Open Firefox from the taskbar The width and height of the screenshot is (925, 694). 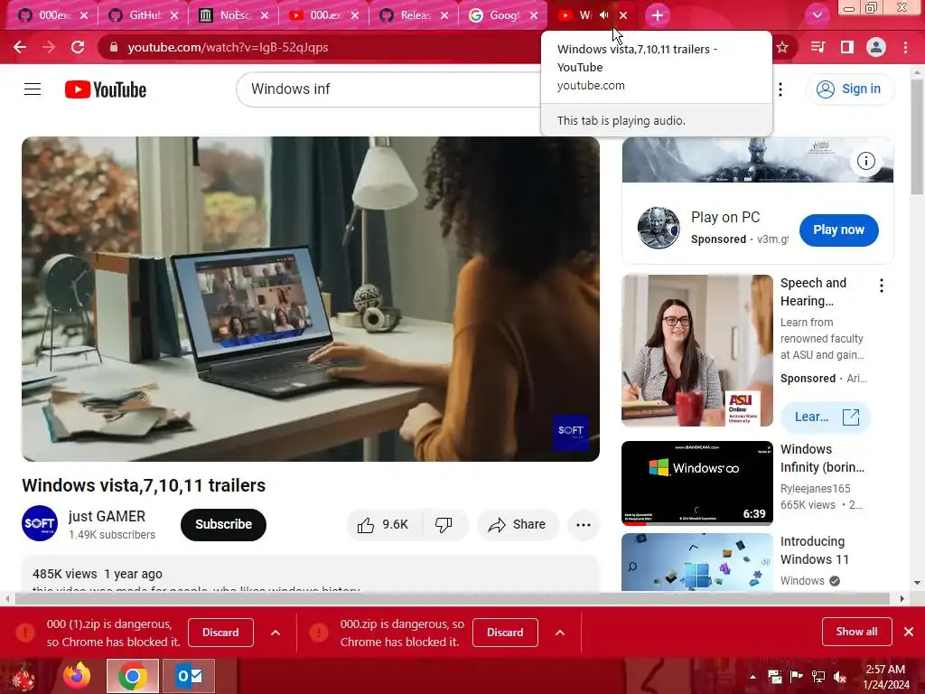(x=78, y=676)
